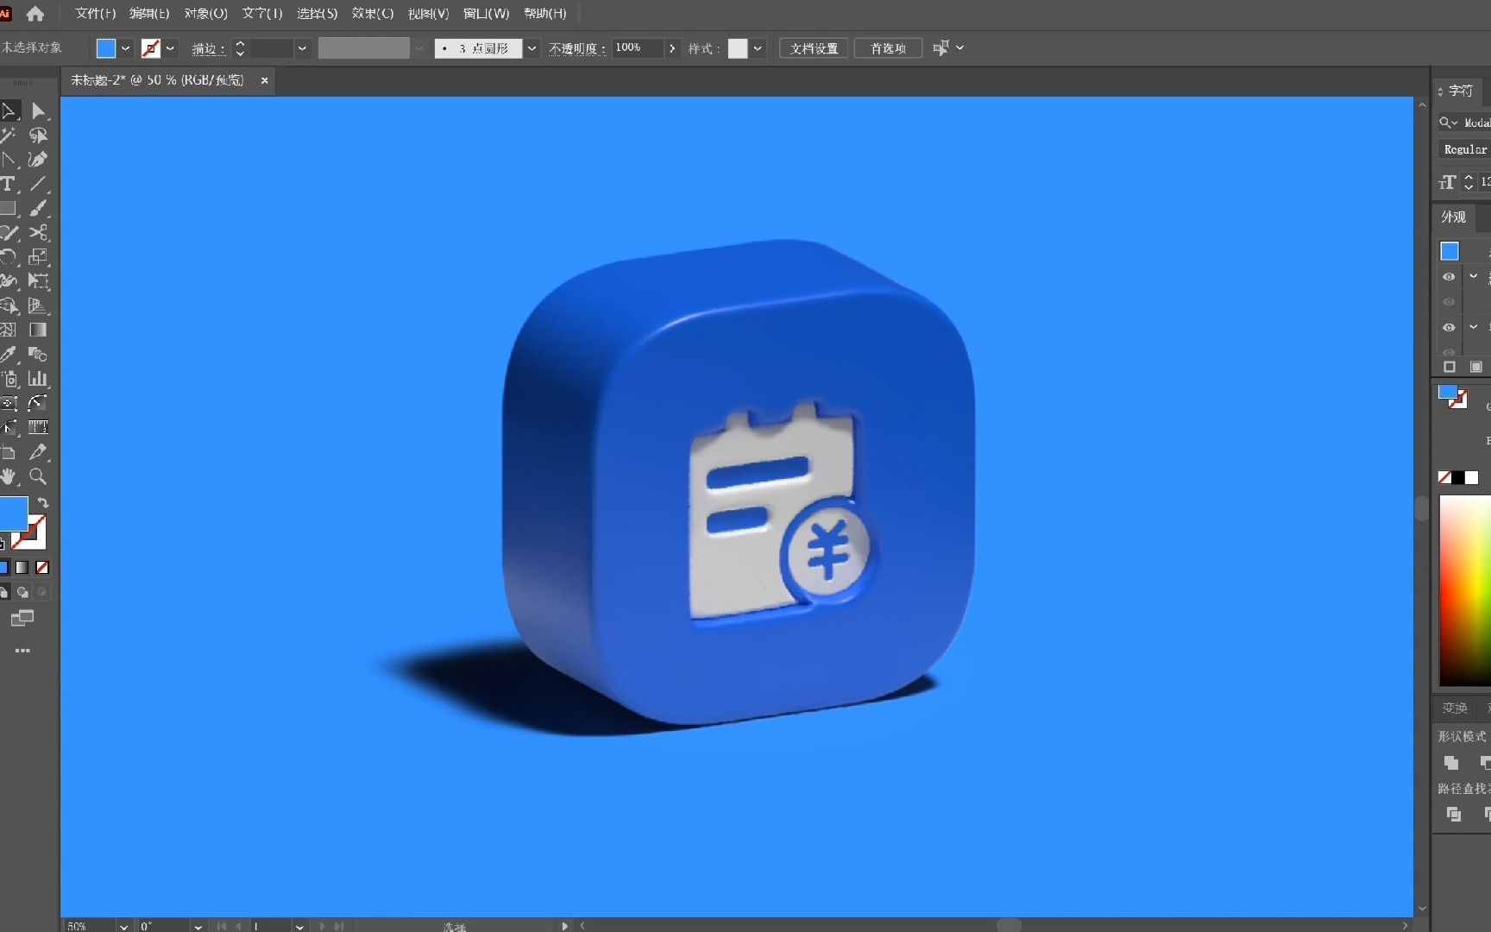Click the 文档设置 button
Image resolution: width=1491 pixels, height=932 pixels.
tap(814, 48)
